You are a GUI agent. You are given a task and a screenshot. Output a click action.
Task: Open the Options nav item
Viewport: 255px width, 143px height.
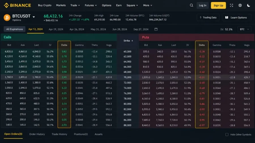click(107, 5)
